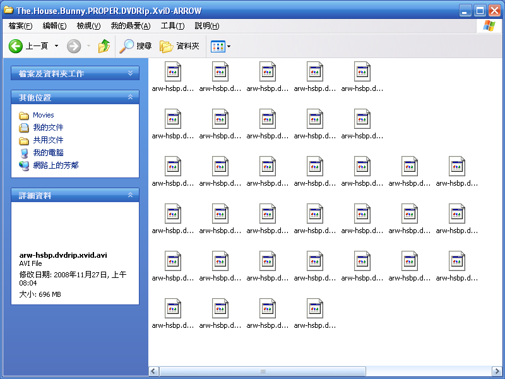Click the Windows logo throbber

(x=489, y=26)
